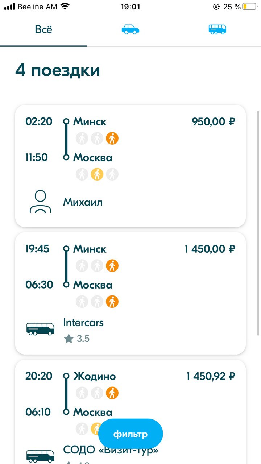Tap bus icon beside СОДО «Визит-тур»
The image size is (261, 464).
tap(40, 456)
